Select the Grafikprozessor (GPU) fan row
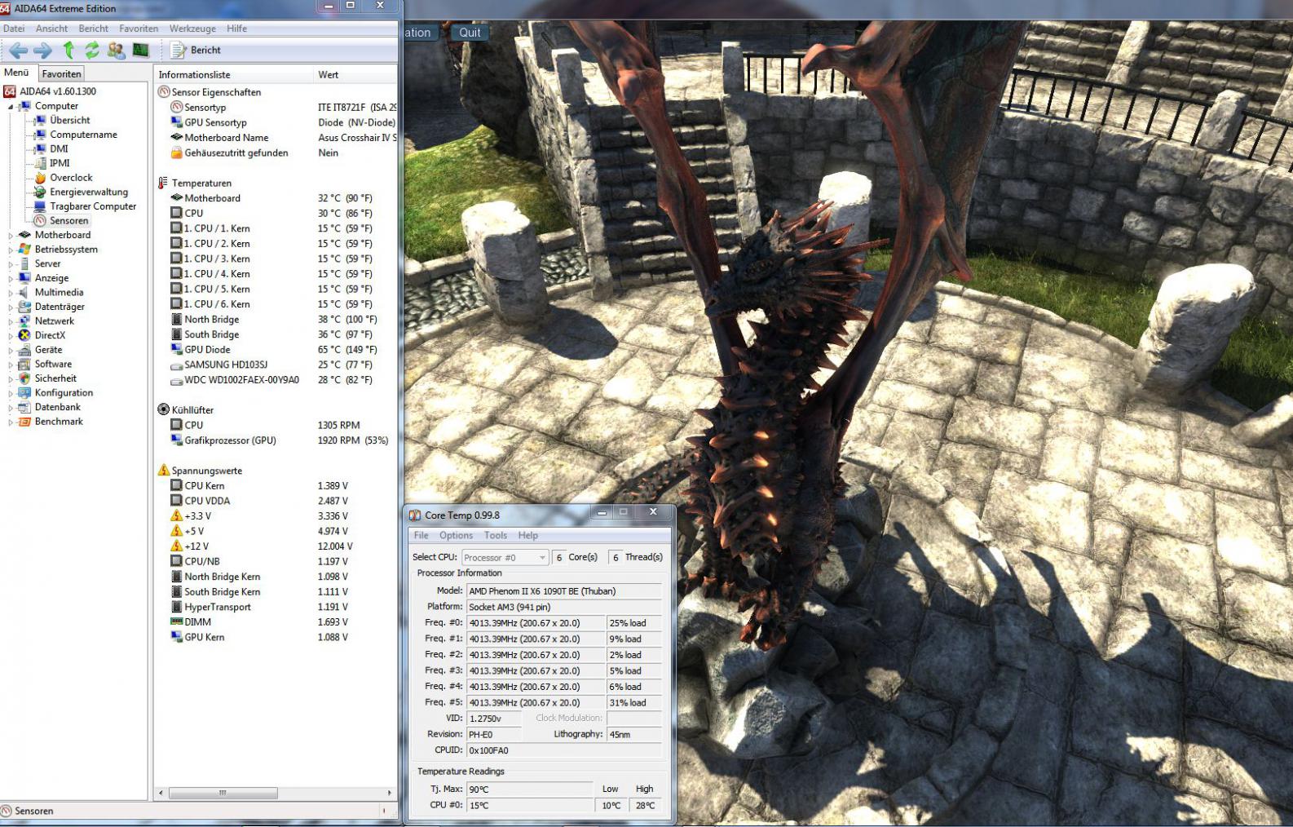Viewport: 1293px width, 827px height. pos(277,440)
